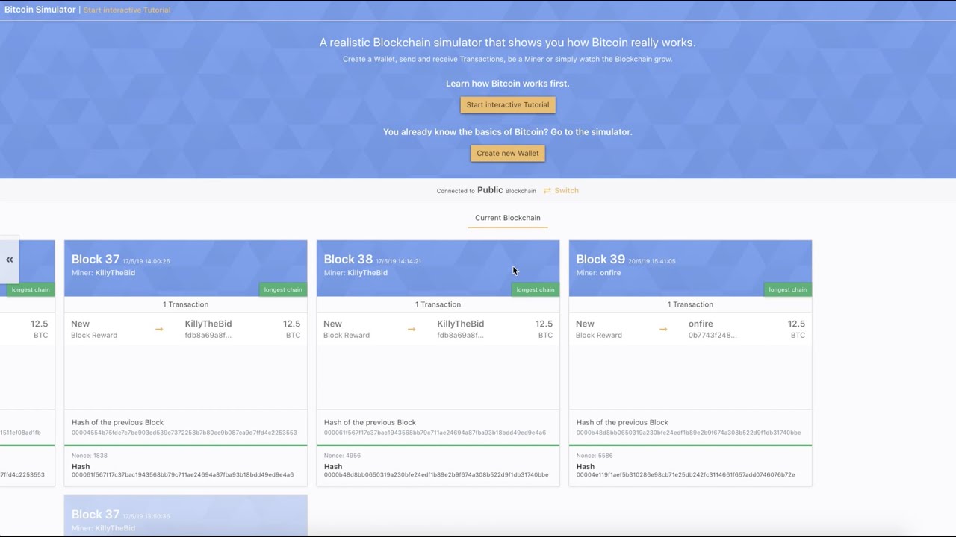Click longest chain badge on Block 38
The width and height of the screenshot is (956, 537).
[x=536, y=289]
